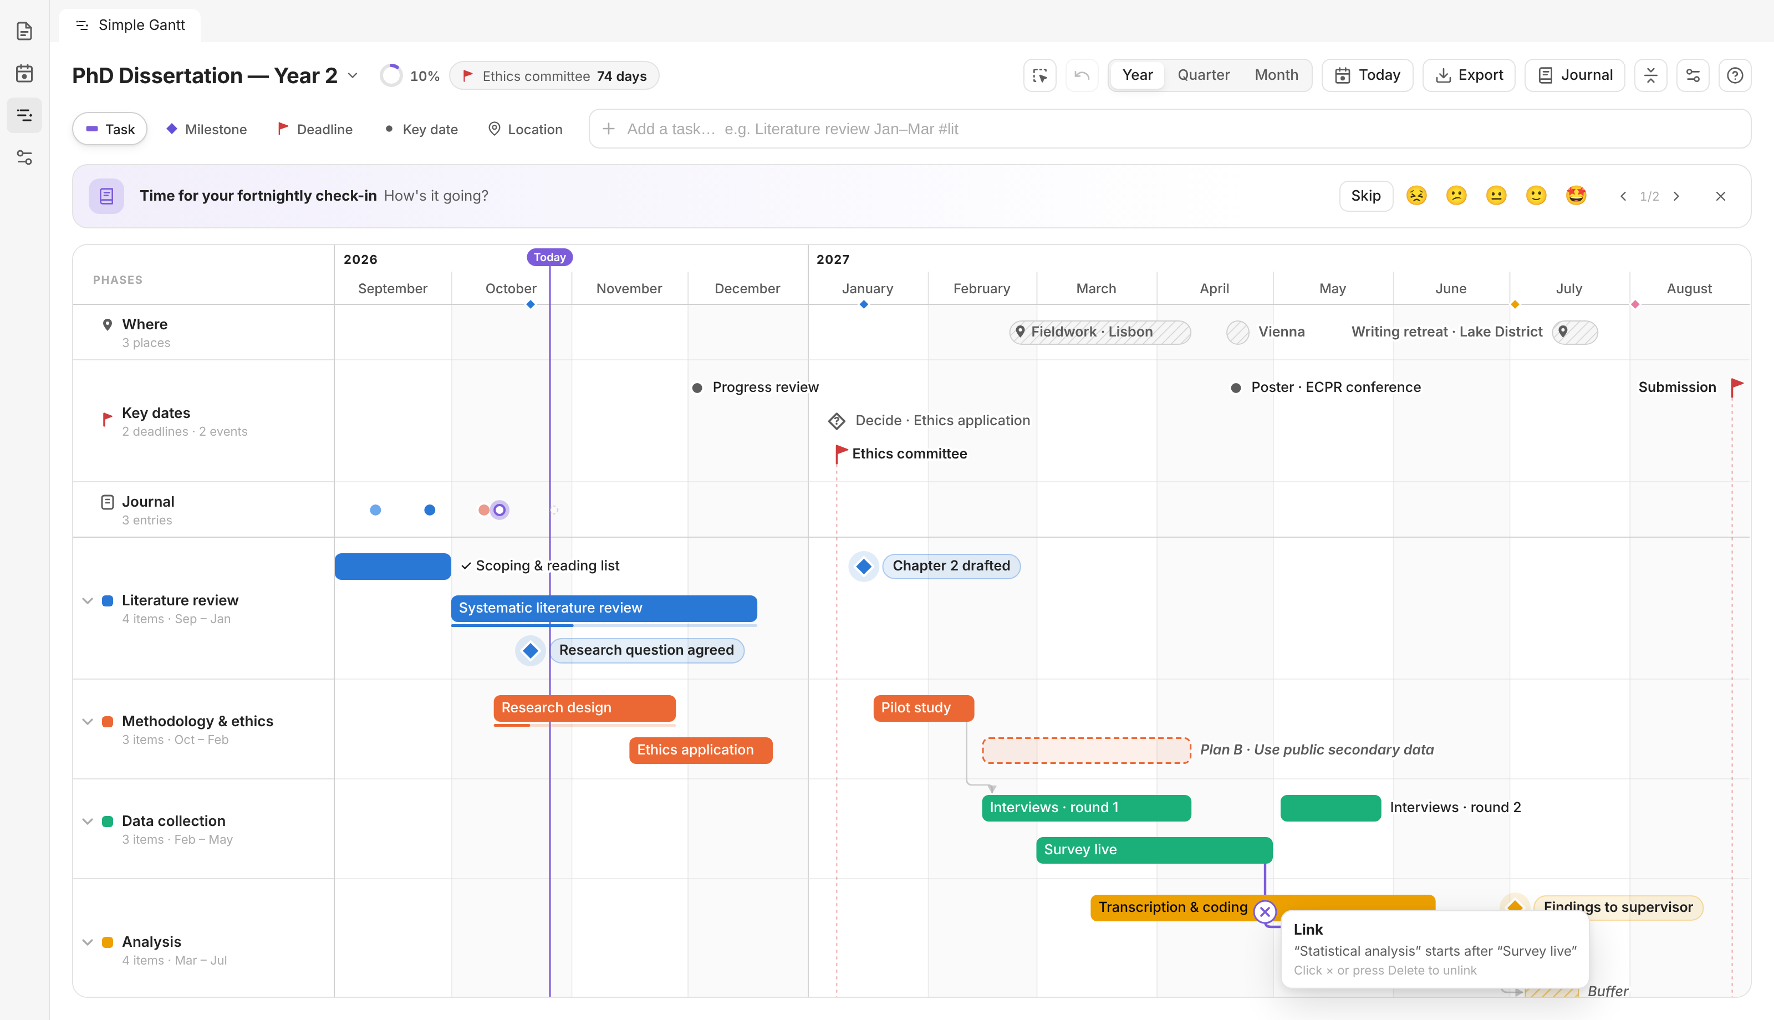
Task: Click the collapse rows icon in toolbar
Action: pyautogui.click(x=1651, y=75)
